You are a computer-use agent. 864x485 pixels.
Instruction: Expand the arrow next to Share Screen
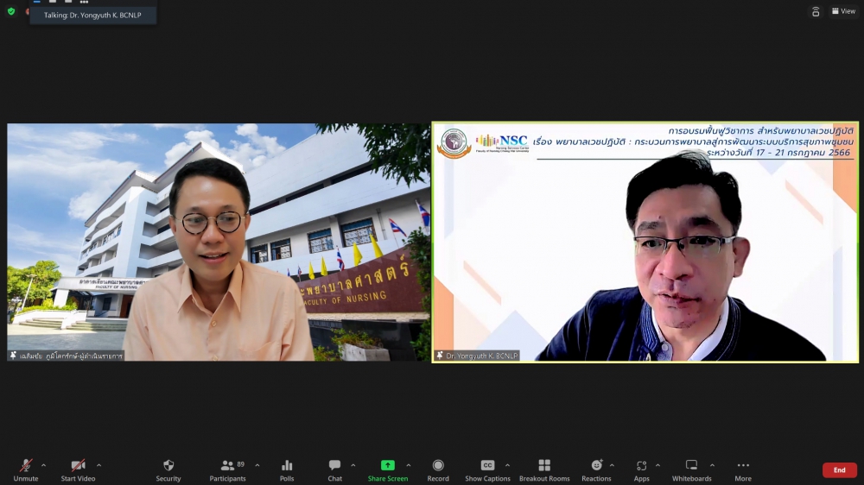409,465
